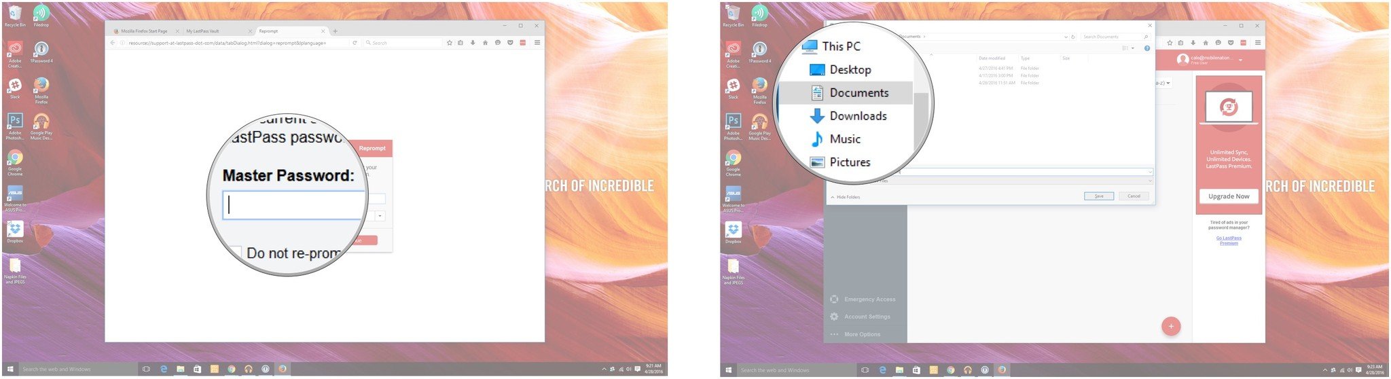1391x379 pixels.
Task: Open new tab with plus button, left Firefox
Action: [x=335, y=31]
